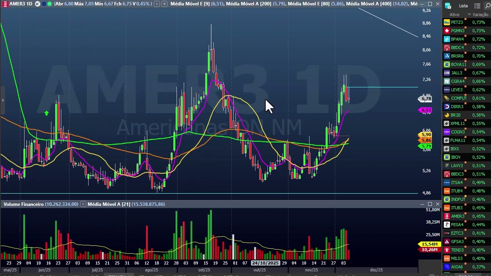This screenshot has height=276, width=491.
Task: Click the AXIA6 asset logo icon
Action: coord(447,267)
